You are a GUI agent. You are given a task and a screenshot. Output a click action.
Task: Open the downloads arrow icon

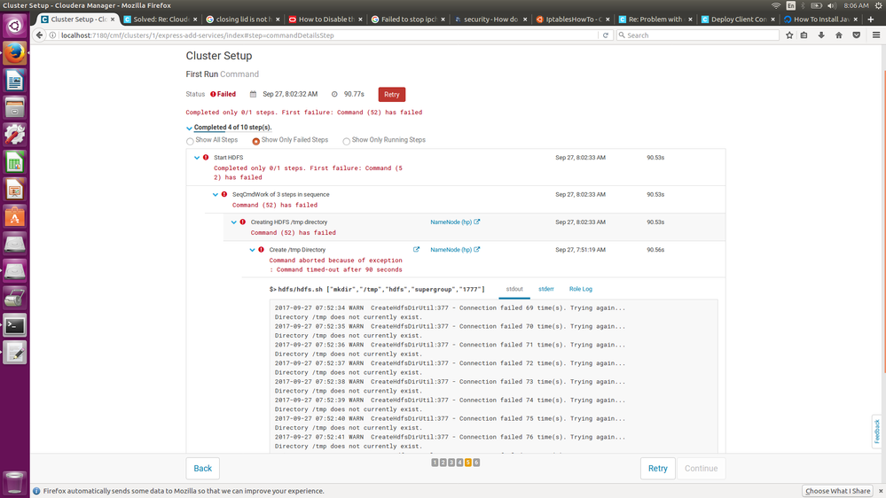pos(821,35)
